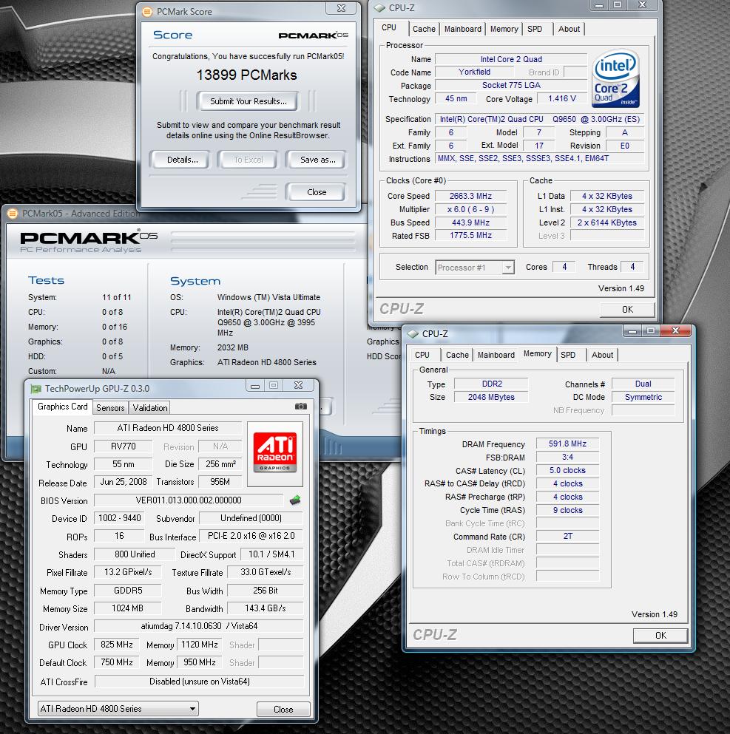The height and width of the screenshot is (734, 730).
Task: Open the Processor #1 selection dropdown
Action: (x=475, y=268)
